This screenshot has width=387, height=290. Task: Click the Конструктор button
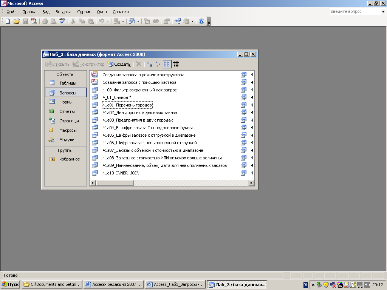88,64
